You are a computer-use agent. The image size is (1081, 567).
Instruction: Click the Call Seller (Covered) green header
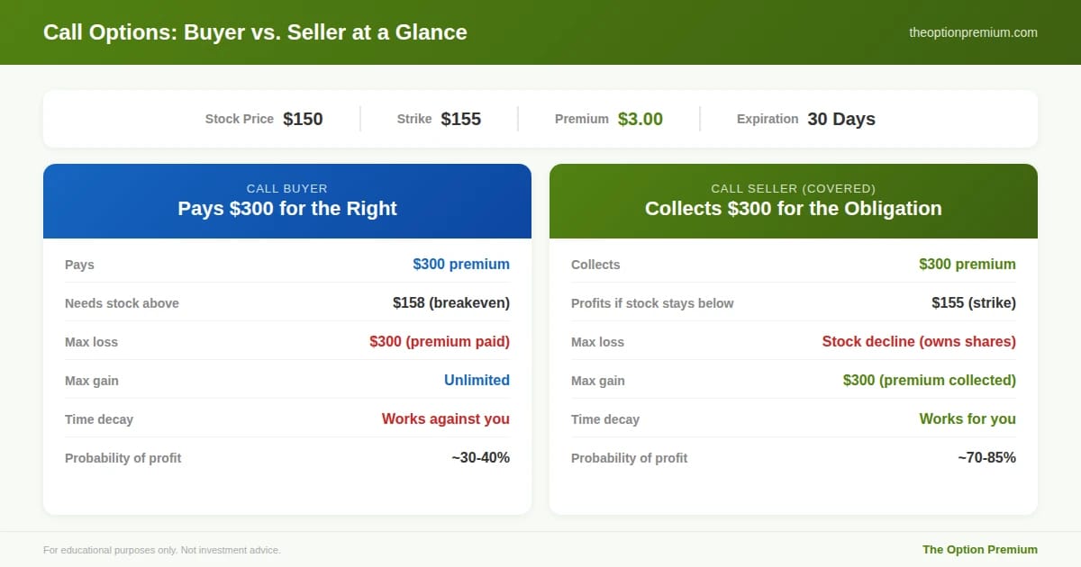coord(793,201)
